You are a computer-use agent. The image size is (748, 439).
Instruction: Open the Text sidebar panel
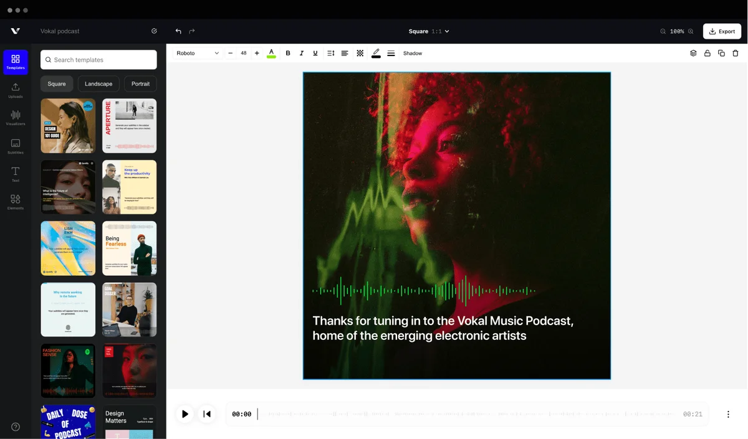tap(16, 174)
